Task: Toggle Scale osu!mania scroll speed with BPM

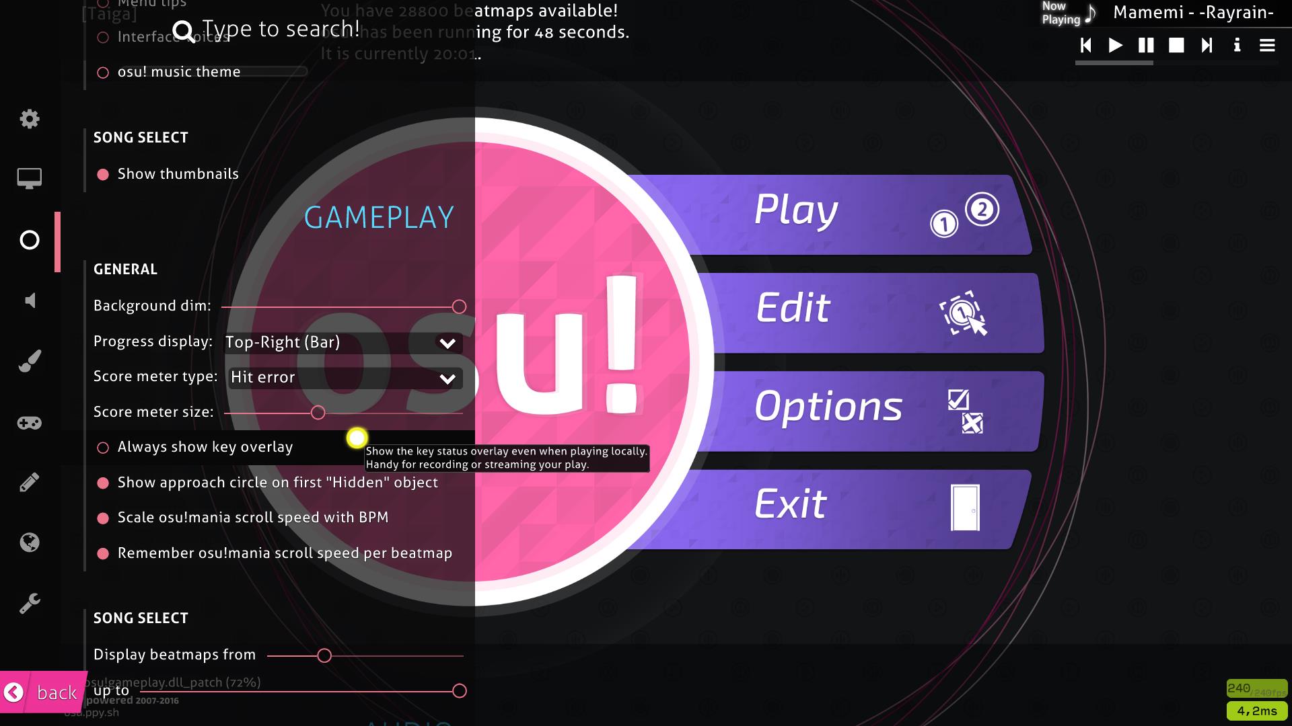Action: pyautogui.click(x=103, y=518)
